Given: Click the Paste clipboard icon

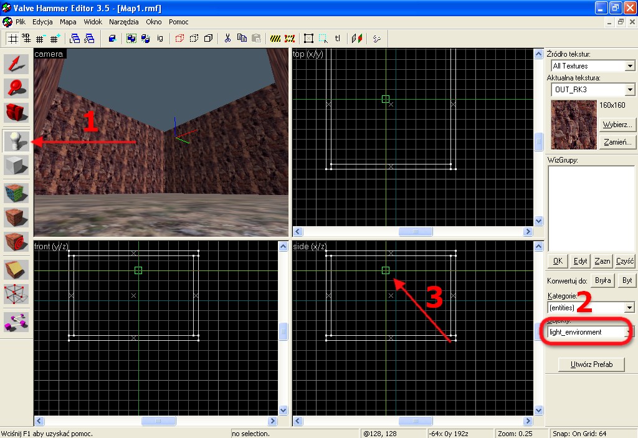Looking at the screenshot, I should [x=256, y=39].
